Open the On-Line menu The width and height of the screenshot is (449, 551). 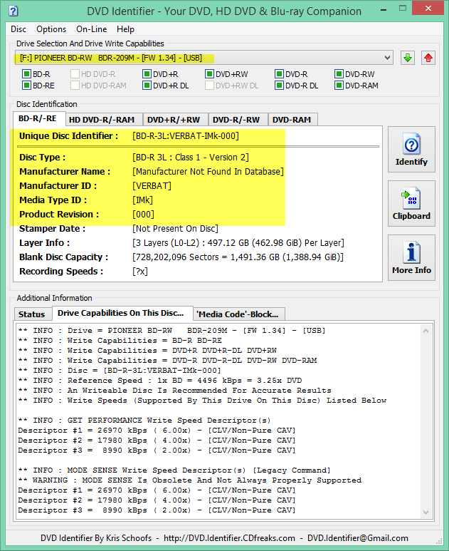(x=92, y=29)
